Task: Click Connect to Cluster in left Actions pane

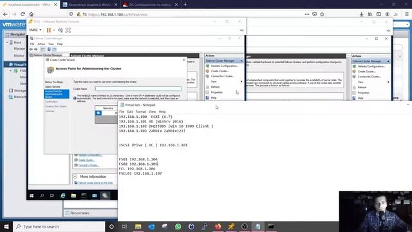Action: 222,76
